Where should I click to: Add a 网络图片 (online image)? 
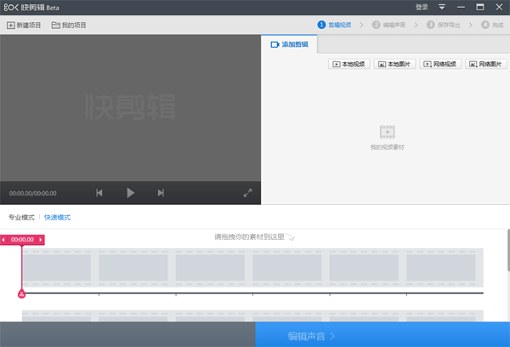tap(486, 64)
